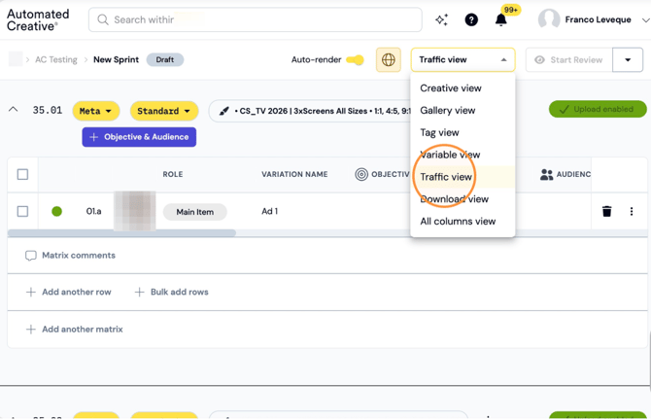This screenshot has width=651, height=419.
Task: Tick the select-all header checkbox
Action: [x=23, y=174]
